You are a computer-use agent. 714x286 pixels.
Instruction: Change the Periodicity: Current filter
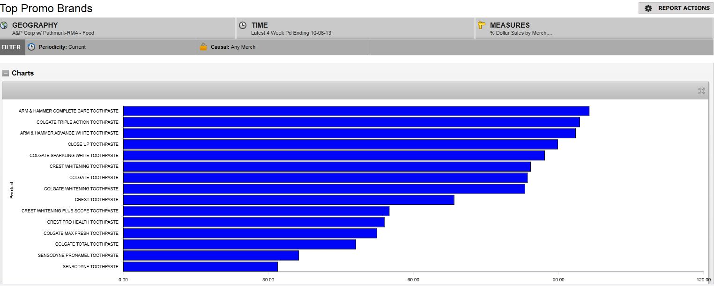(62, 47)
